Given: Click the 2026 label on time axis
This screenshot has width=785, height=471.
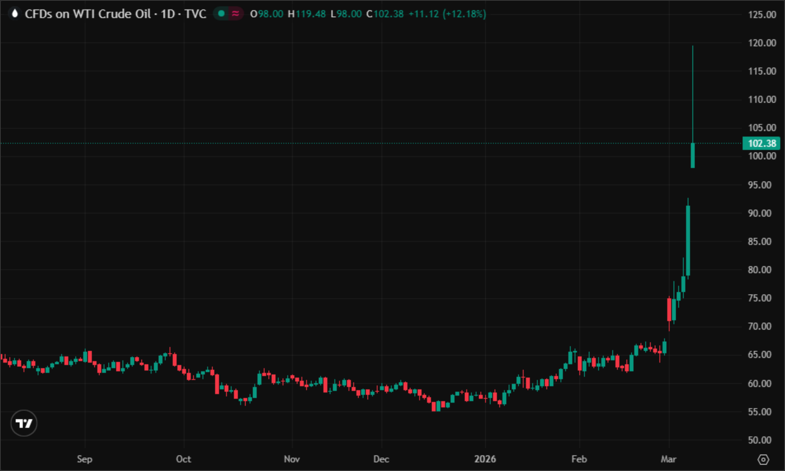Looking at the screenshot, I should click(485, 459).
